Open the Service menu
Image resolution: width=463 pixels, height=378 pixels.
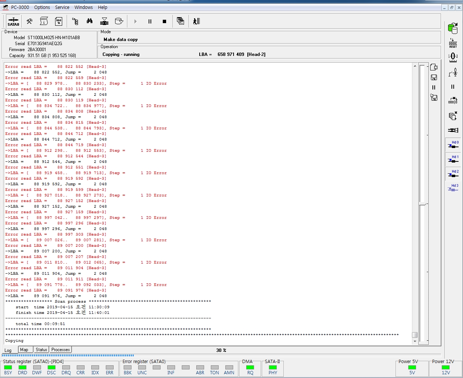tap(62, 7)
